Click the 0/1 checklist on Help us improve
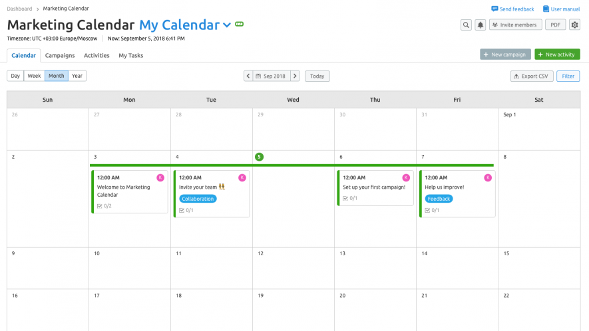589x331 pixels. [432, 210]
